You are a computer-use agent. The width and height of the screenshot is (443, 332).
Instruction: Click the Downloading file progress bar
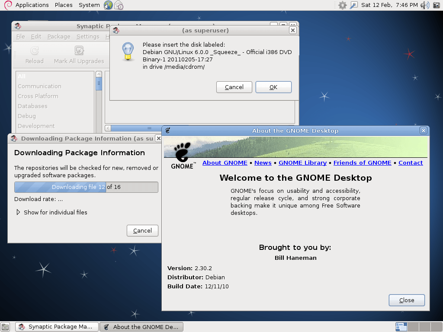pyautogui.click(x=86, y=187)
